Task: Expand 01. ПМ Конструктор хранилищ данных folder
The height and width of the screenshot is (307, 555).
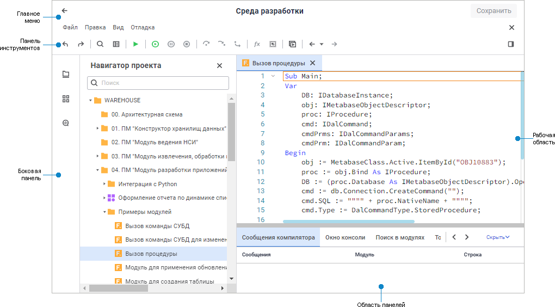Action: (x=97, y=128)
